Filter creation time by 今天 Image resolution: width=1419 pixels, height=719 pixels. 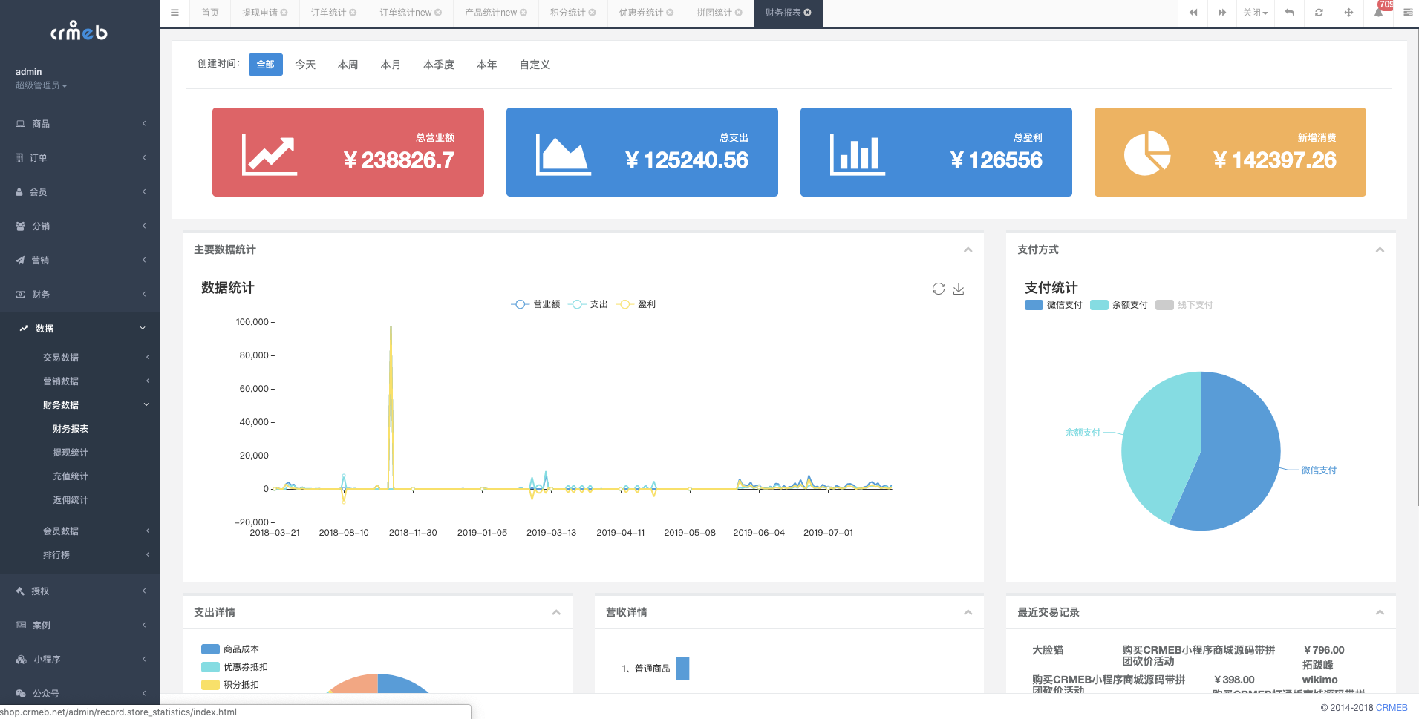(x=305, y=65)
